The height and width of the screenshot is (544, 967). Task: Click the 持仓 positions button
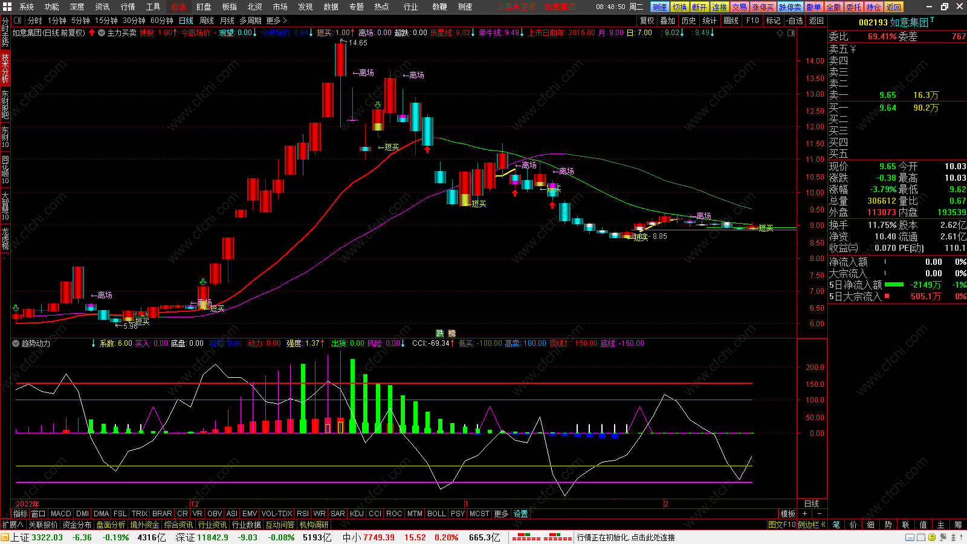[873, 7]
